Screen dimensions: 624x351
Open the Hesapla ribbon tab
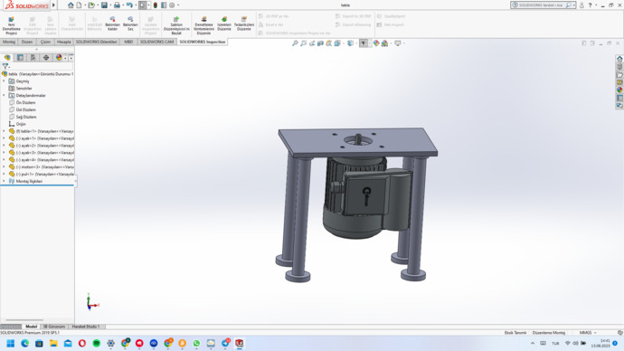(63, 42)
